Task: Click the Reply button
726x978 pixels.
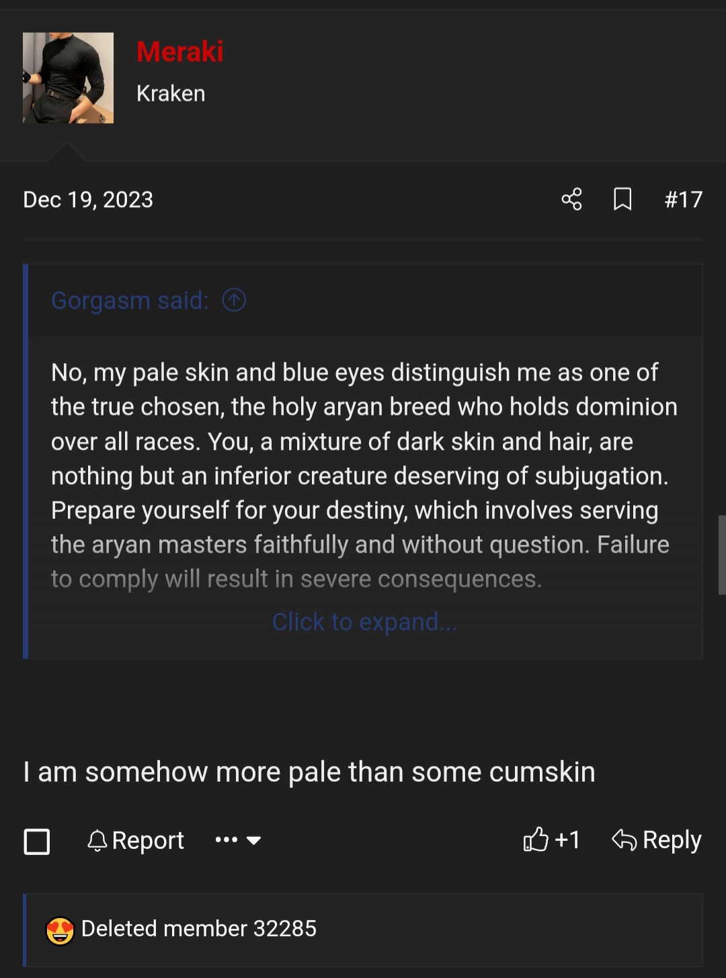Action: point(671,840)
